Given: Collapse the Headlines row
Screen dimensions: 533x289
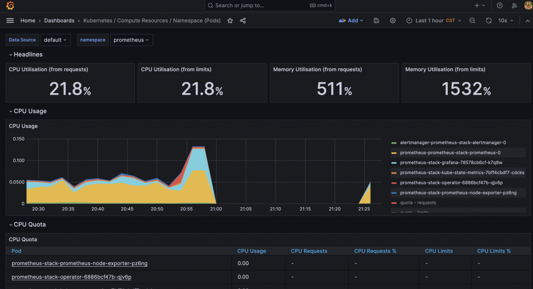Looking at the screenshot, I should pos(26,55).
